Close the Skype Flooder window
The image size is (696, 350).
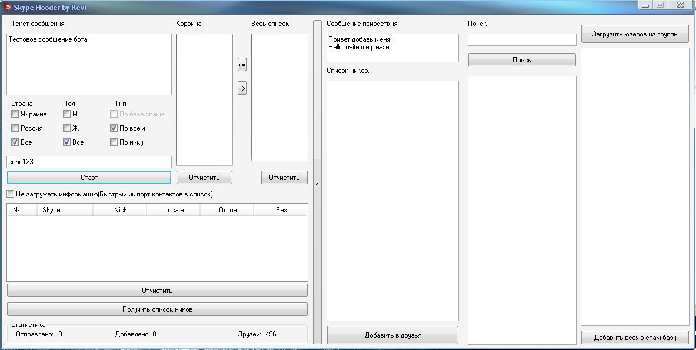click(681, 5)
